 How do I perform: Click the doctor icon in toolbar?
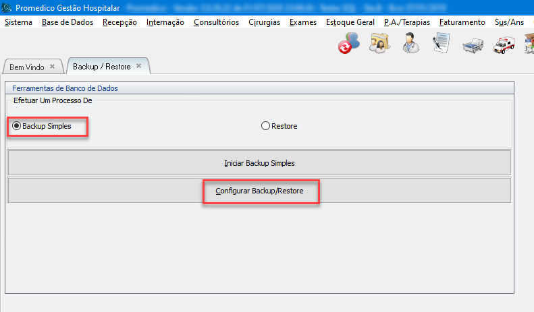pos(410,45)
